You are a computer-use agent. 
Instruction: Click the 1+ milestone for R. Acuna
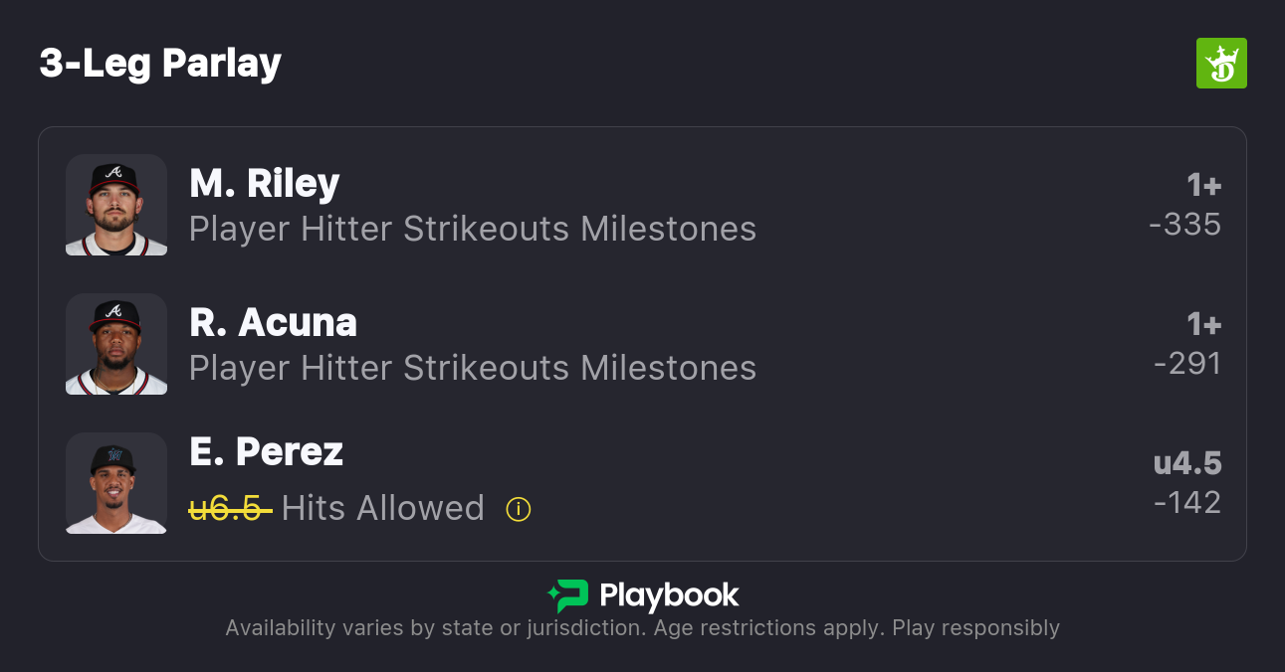(1203, 325)
